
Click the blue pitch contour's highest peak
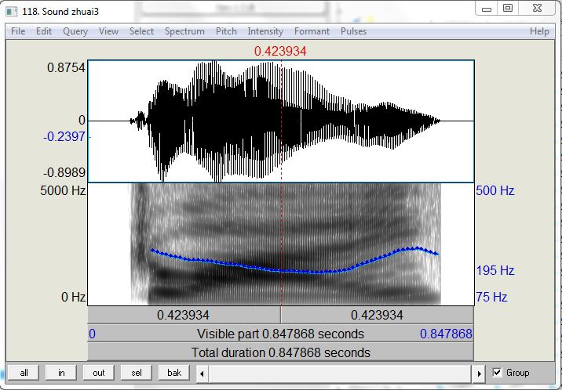click(x=417, y=247)
